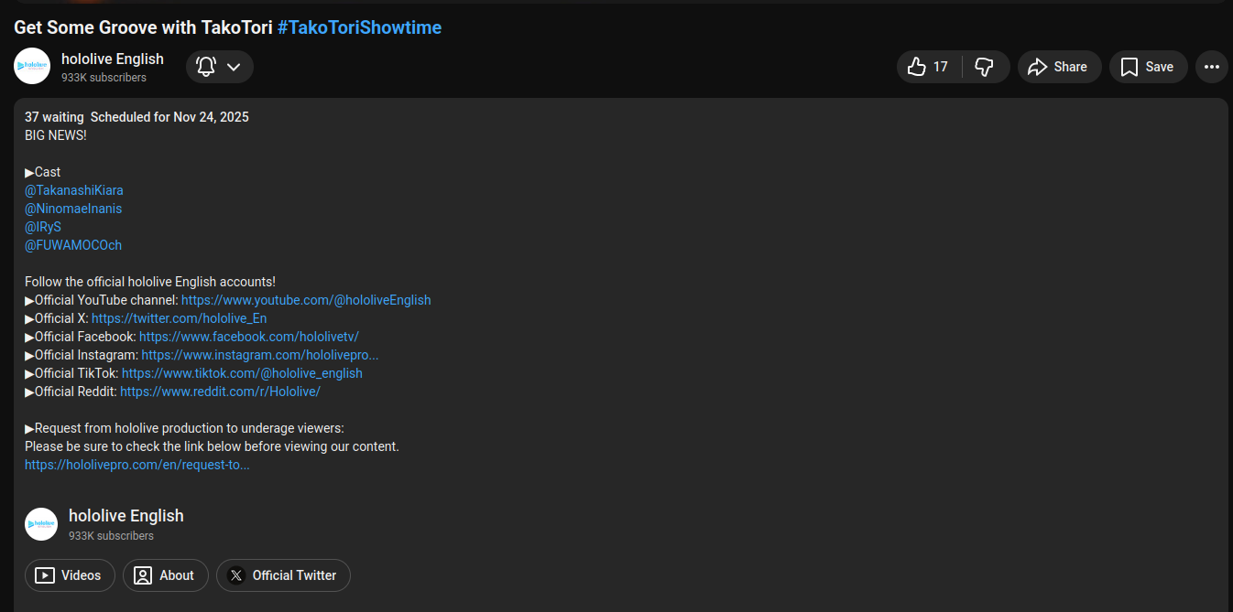
Task: Open the twitter.com/hololive_En link
Action: (180, 318)
